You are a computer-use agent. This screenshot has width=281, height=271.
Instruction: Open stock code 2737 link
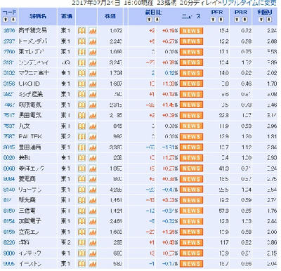(9, 41)
